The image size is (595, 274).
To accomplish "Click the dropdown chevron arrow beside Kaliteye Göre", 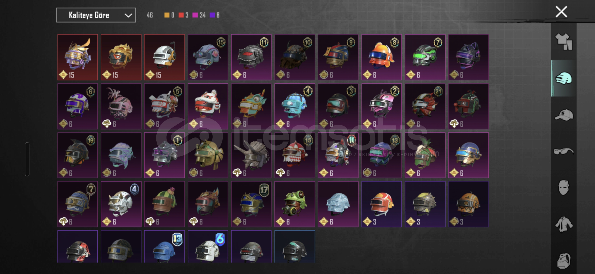I will point(128,15).
